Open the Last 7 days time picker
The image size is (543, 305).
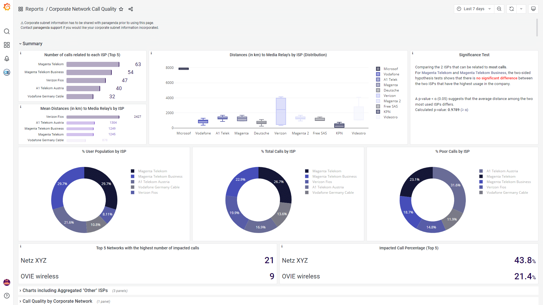pyautogui.click(x=474, y=9)
